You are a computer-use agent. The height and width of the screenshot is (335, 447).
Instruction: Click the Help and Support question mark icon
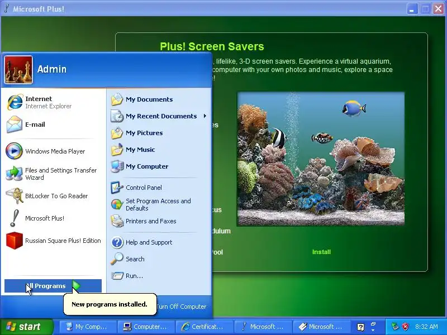click(x=117, y=242)
